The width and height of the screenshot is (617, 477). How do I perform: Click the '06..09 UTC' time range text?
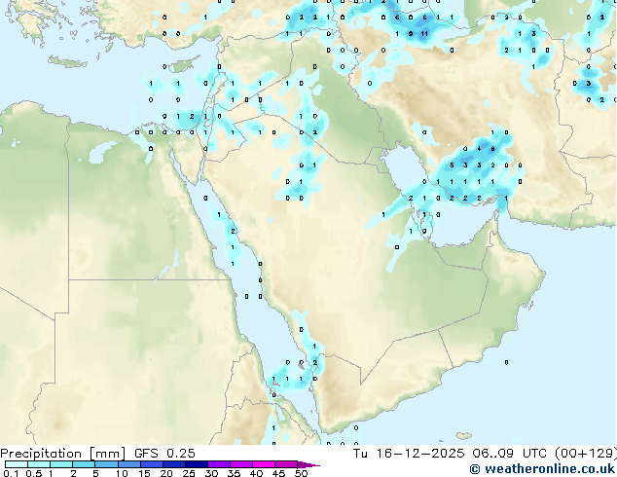[x=510, y=454]
